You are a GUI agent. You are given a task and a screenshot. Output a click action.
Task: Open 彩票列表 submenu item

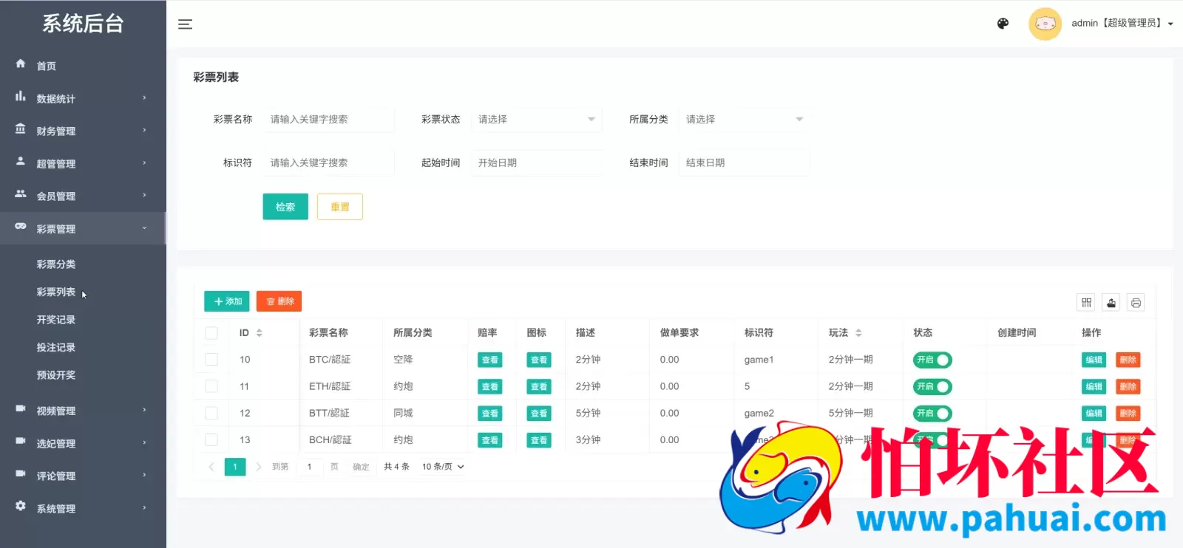tap(56, 292)
